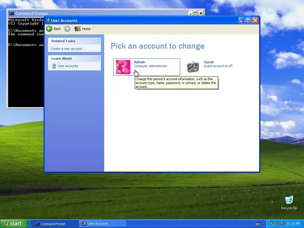Minimize the Command Prompt window
This screenshot has width=304, height=228.
pyautogui.click(x=190, y=13)
